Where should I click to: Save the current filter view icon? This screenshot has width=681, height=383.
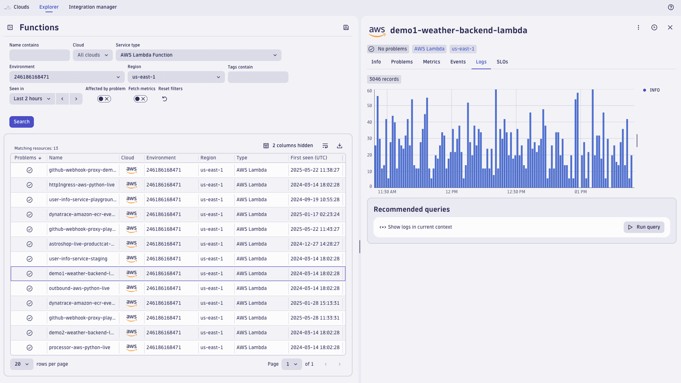(x=346, y=27)
